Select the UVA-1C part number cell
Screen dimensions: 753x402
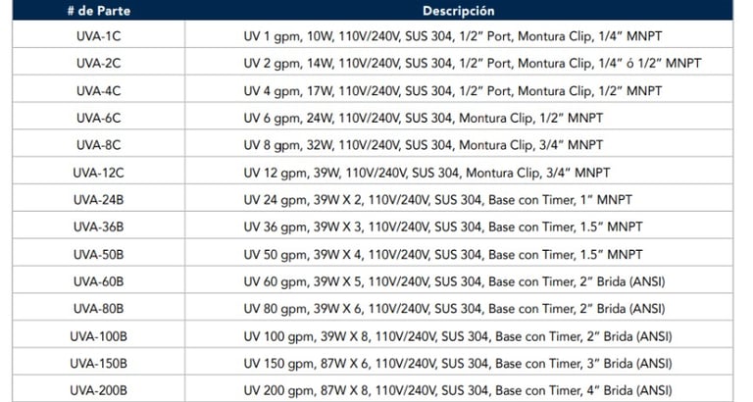pos(98,36)
